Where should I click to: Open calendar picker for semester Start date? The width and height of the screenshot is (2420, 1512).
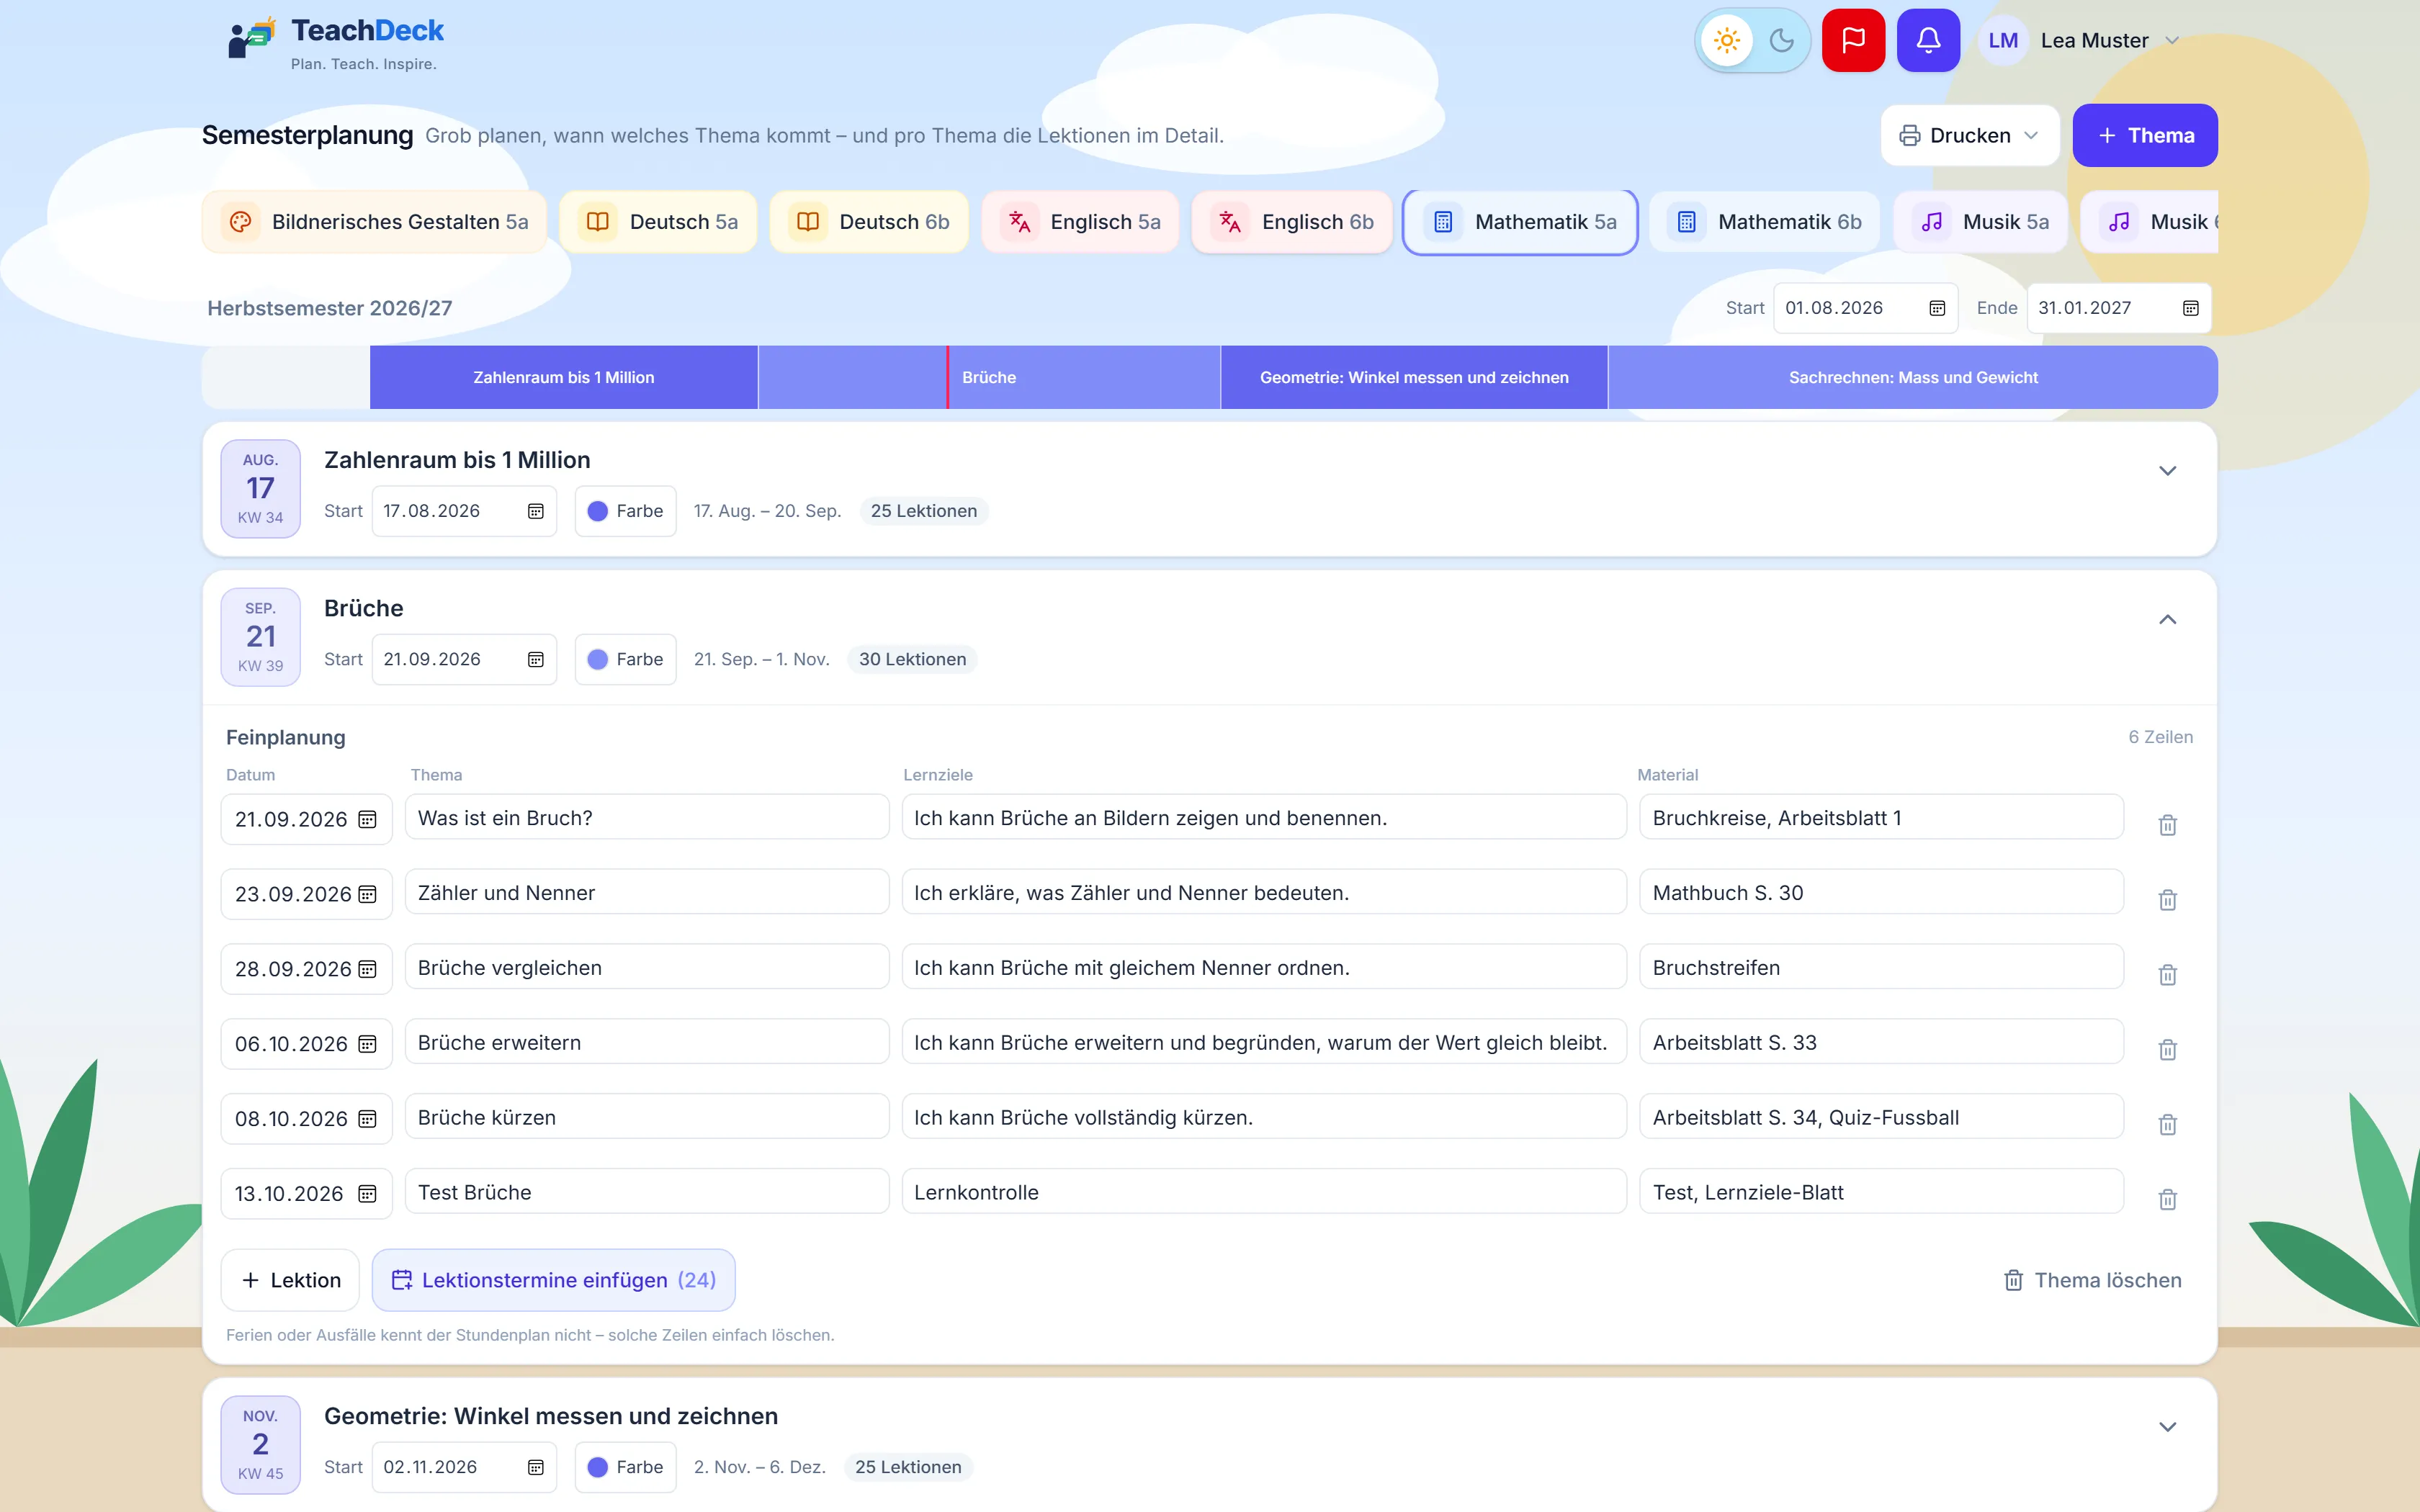point(1937,308)
